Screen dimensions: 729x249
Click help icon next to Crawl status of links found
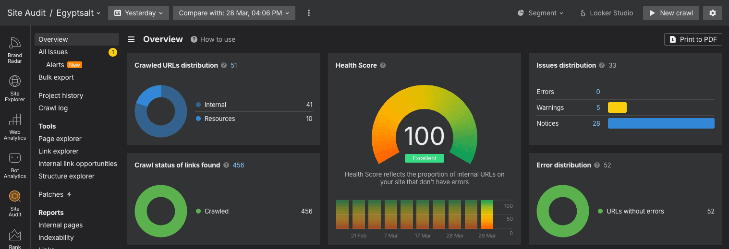[x=226, y=165]
